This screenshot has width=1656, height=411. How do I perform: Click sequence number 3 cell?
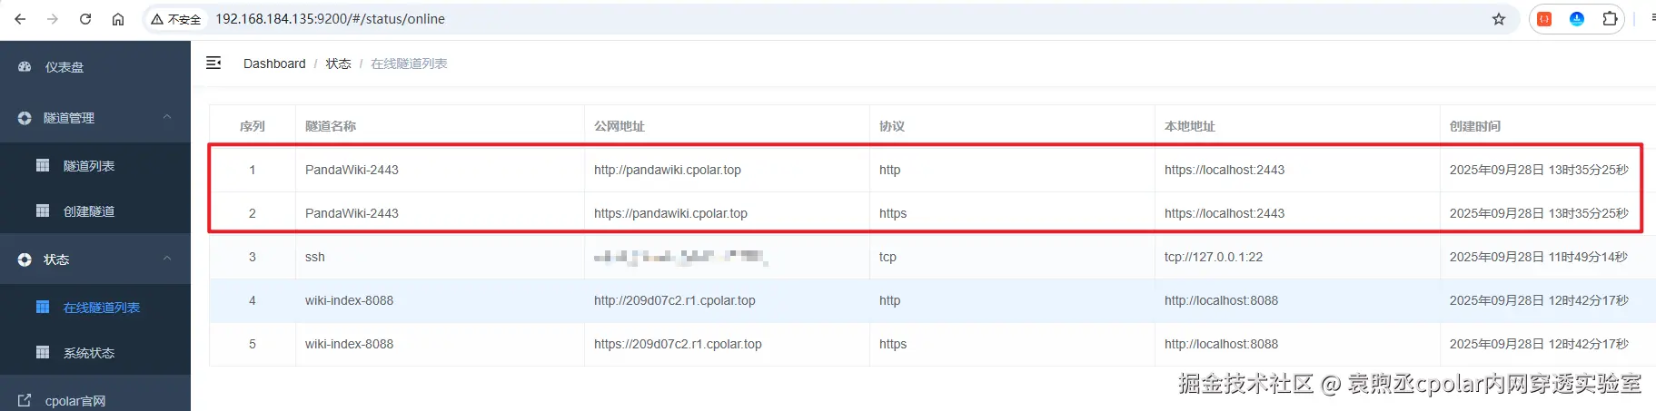point(253,257)
